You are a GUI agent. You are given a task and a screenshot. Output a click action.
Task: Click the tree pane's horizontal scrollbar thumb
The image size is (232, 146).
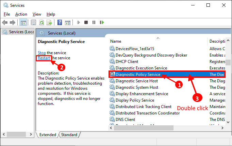[x=16, y=134]
